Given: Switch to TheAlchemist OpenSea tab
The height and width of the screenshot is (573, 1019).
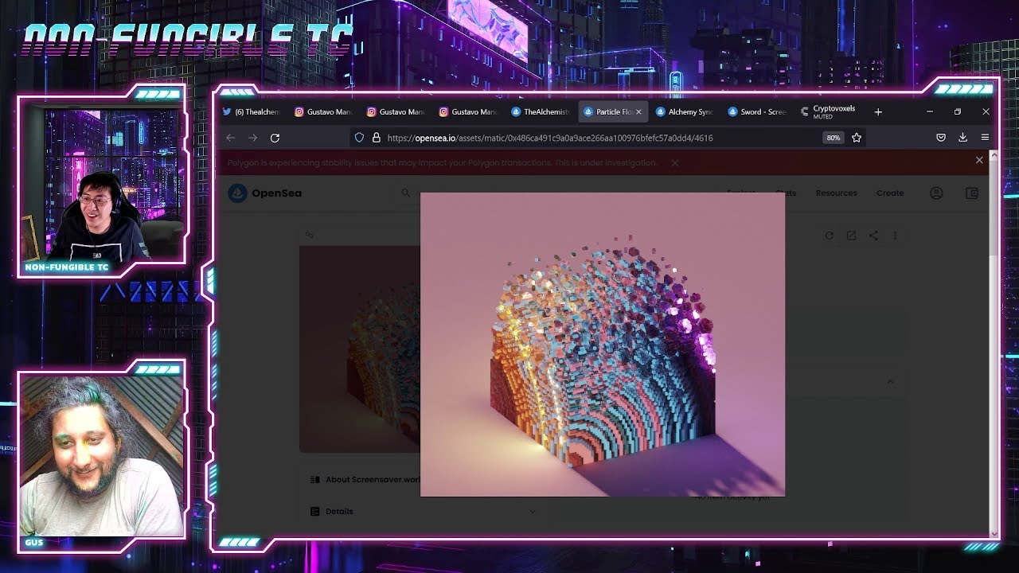Looking at the screenshot, I should (540, 112).
